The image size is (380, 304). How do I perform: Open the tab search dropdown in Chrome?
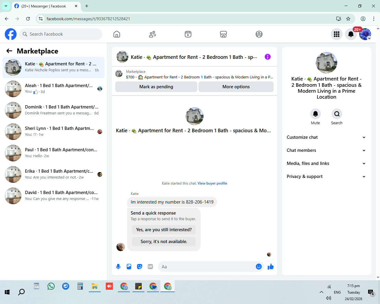(x=6, y=6)
